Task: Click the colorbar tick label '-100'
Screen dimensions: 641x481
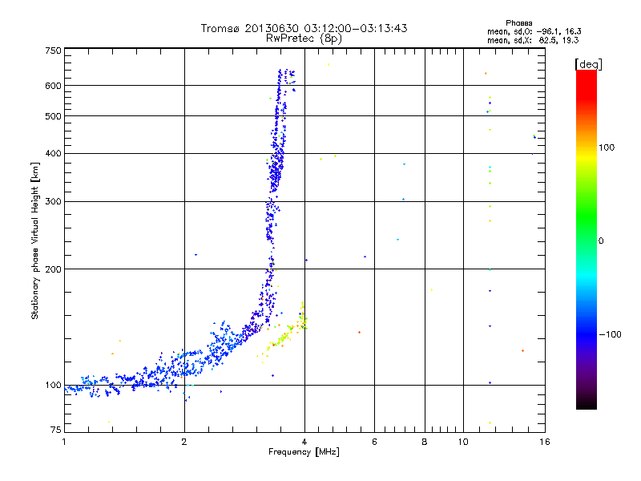Action: click(x=610, y=334)
